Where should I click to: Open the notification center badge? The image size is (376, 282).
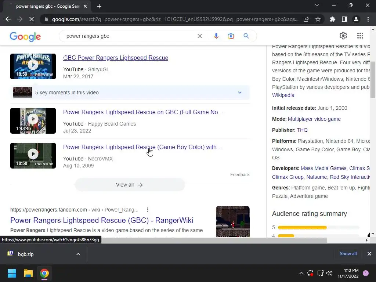366,273
